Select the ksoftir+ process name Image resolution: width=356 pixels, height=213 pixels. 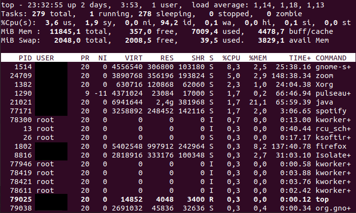[333, 137]
